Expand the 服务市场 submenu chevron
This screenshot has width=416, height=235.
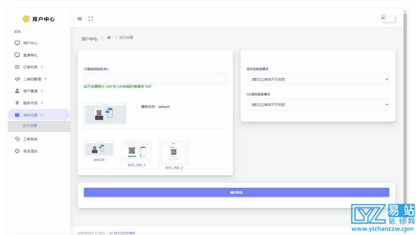tap(42, 103)
